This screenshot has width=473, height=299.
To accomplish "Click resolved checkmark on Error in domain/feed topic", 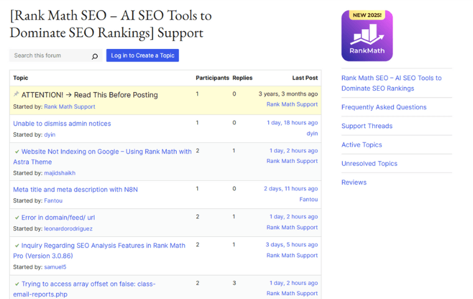I will click(x=17, y=218).
